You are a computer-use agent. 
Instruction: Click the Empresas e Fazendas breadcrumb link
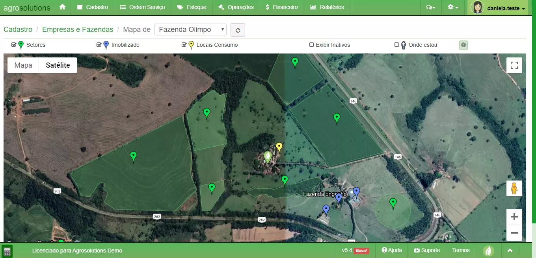click(x=78, y=29)
